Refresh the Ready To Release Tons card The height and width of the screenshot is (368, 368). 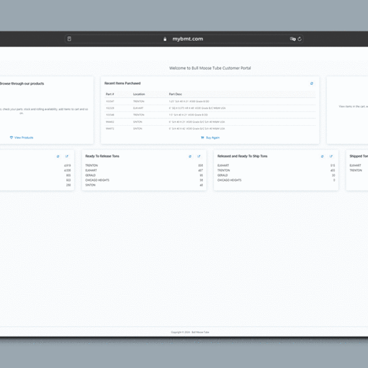[x=190, y=156]
